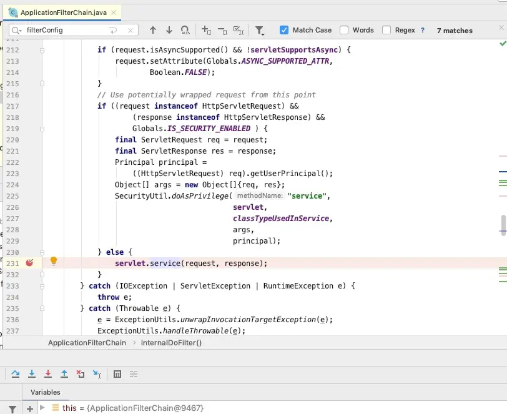The width and height of the screenshot is (507, 414).
Task: Collapse the catch Throwable block at line 235
Action: click(x=42, y=308)
